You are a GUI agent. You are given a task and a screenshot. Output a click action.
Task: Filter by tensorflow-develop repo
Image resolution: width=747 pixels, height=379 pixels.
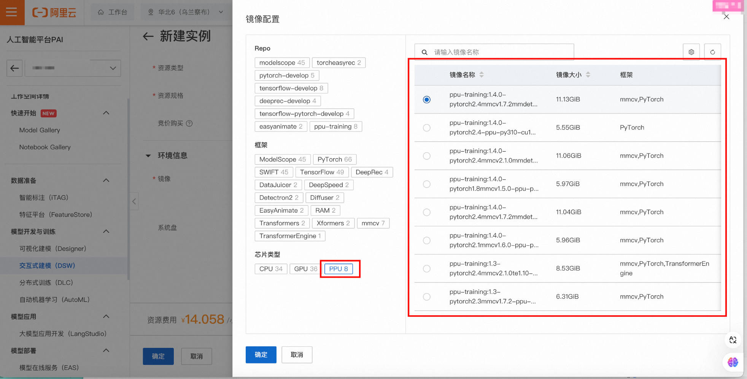[x=291, y=88]
